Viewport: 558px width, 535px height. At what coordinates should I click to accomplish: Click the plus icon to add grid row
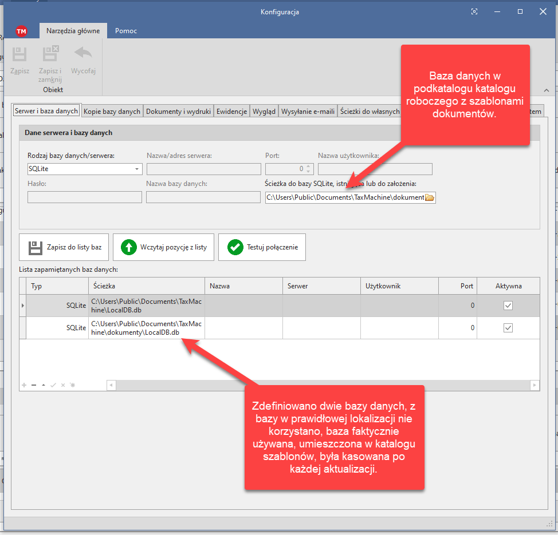24,385
